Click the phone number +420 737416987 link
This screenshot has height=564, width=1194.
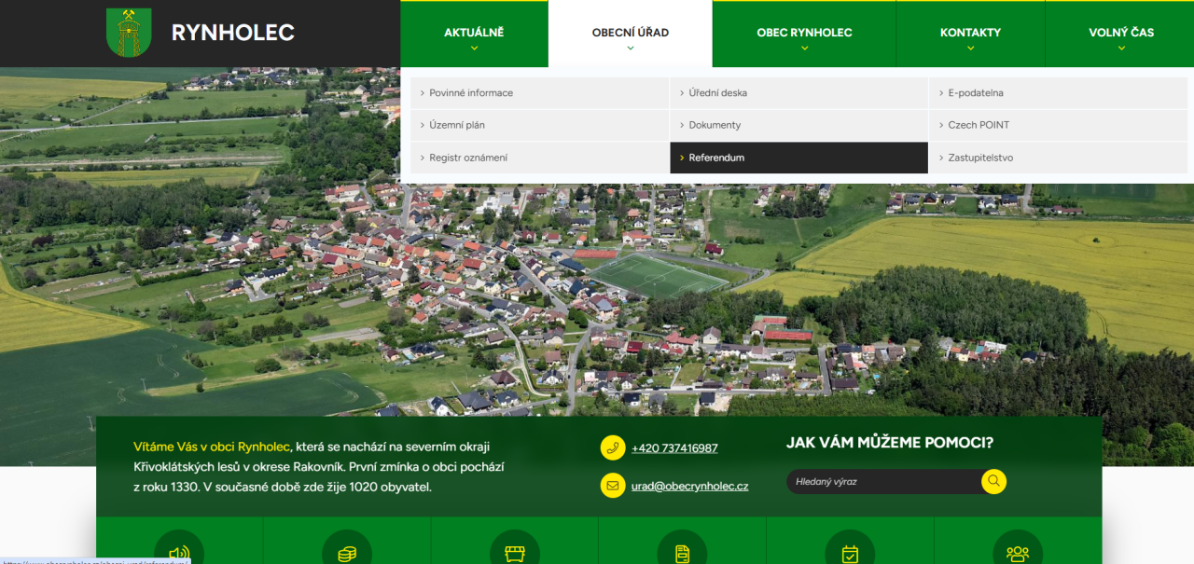click(x=674, y=448)
